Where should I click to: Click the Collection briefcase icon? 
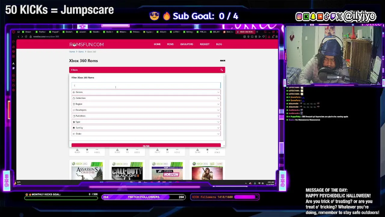[74, 98]
